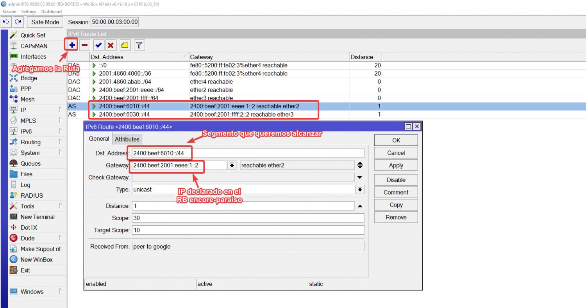Click the blue plus add route icon

pos(72,45)
